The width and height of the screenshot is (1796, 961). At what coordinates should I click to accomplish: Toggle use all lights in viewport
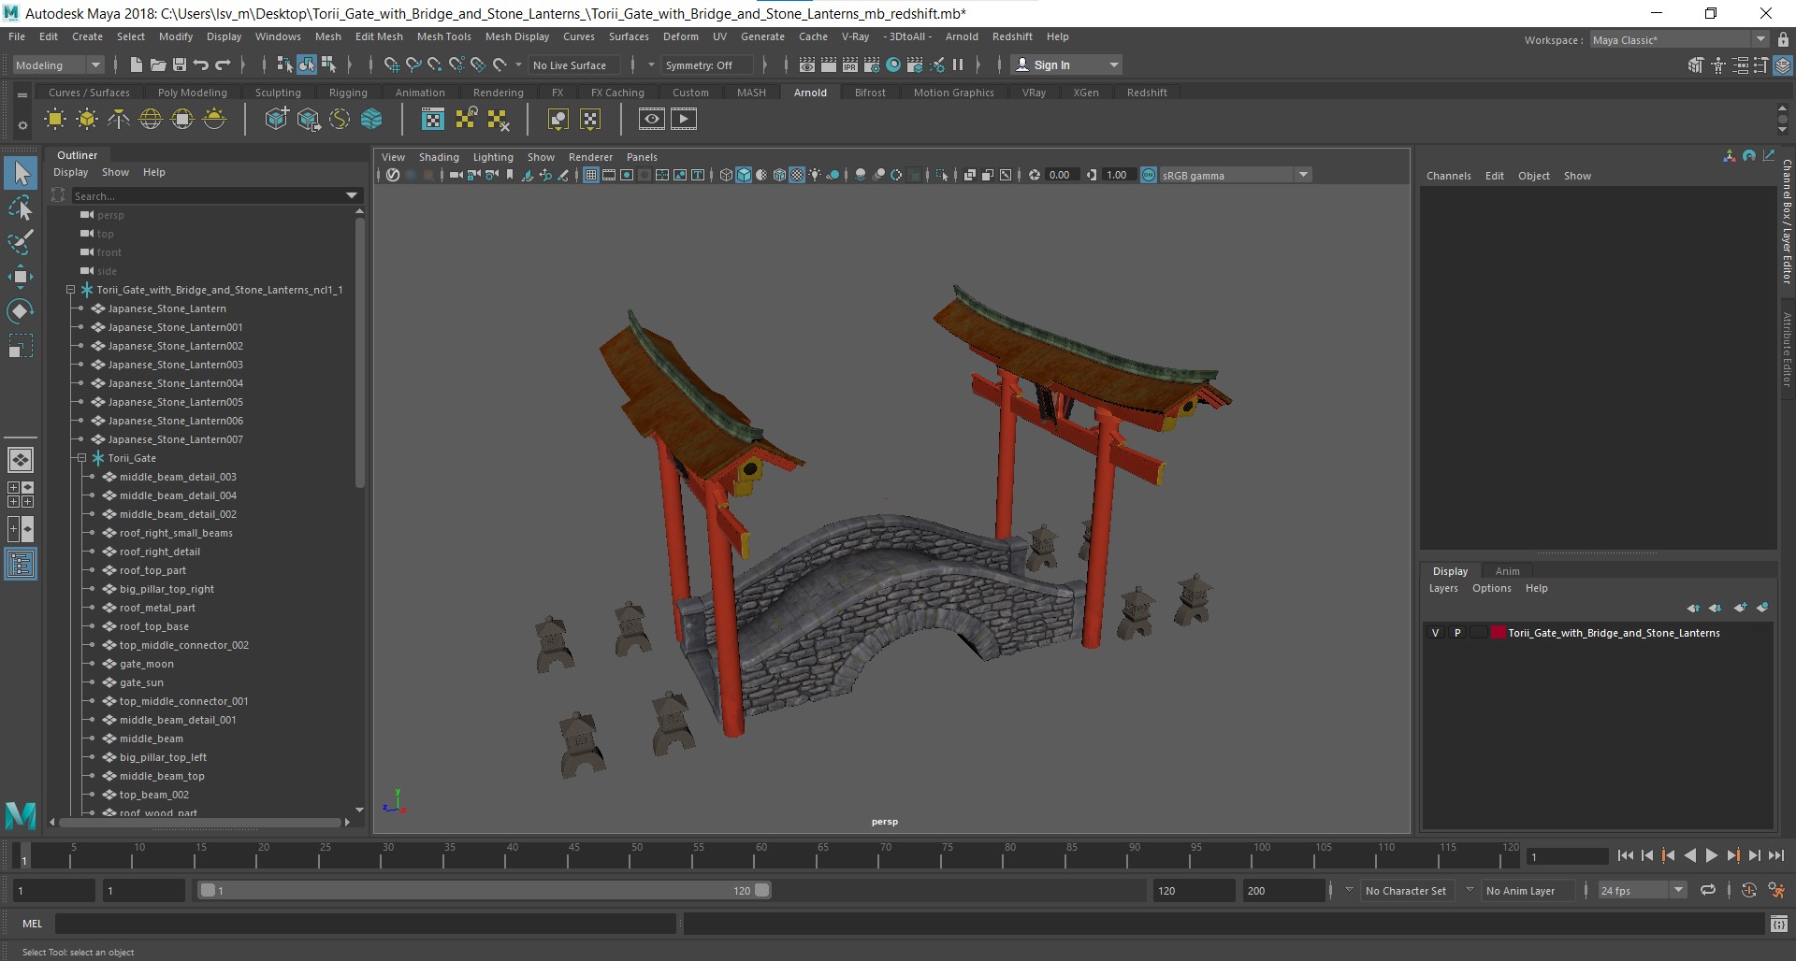pos(815,175)
